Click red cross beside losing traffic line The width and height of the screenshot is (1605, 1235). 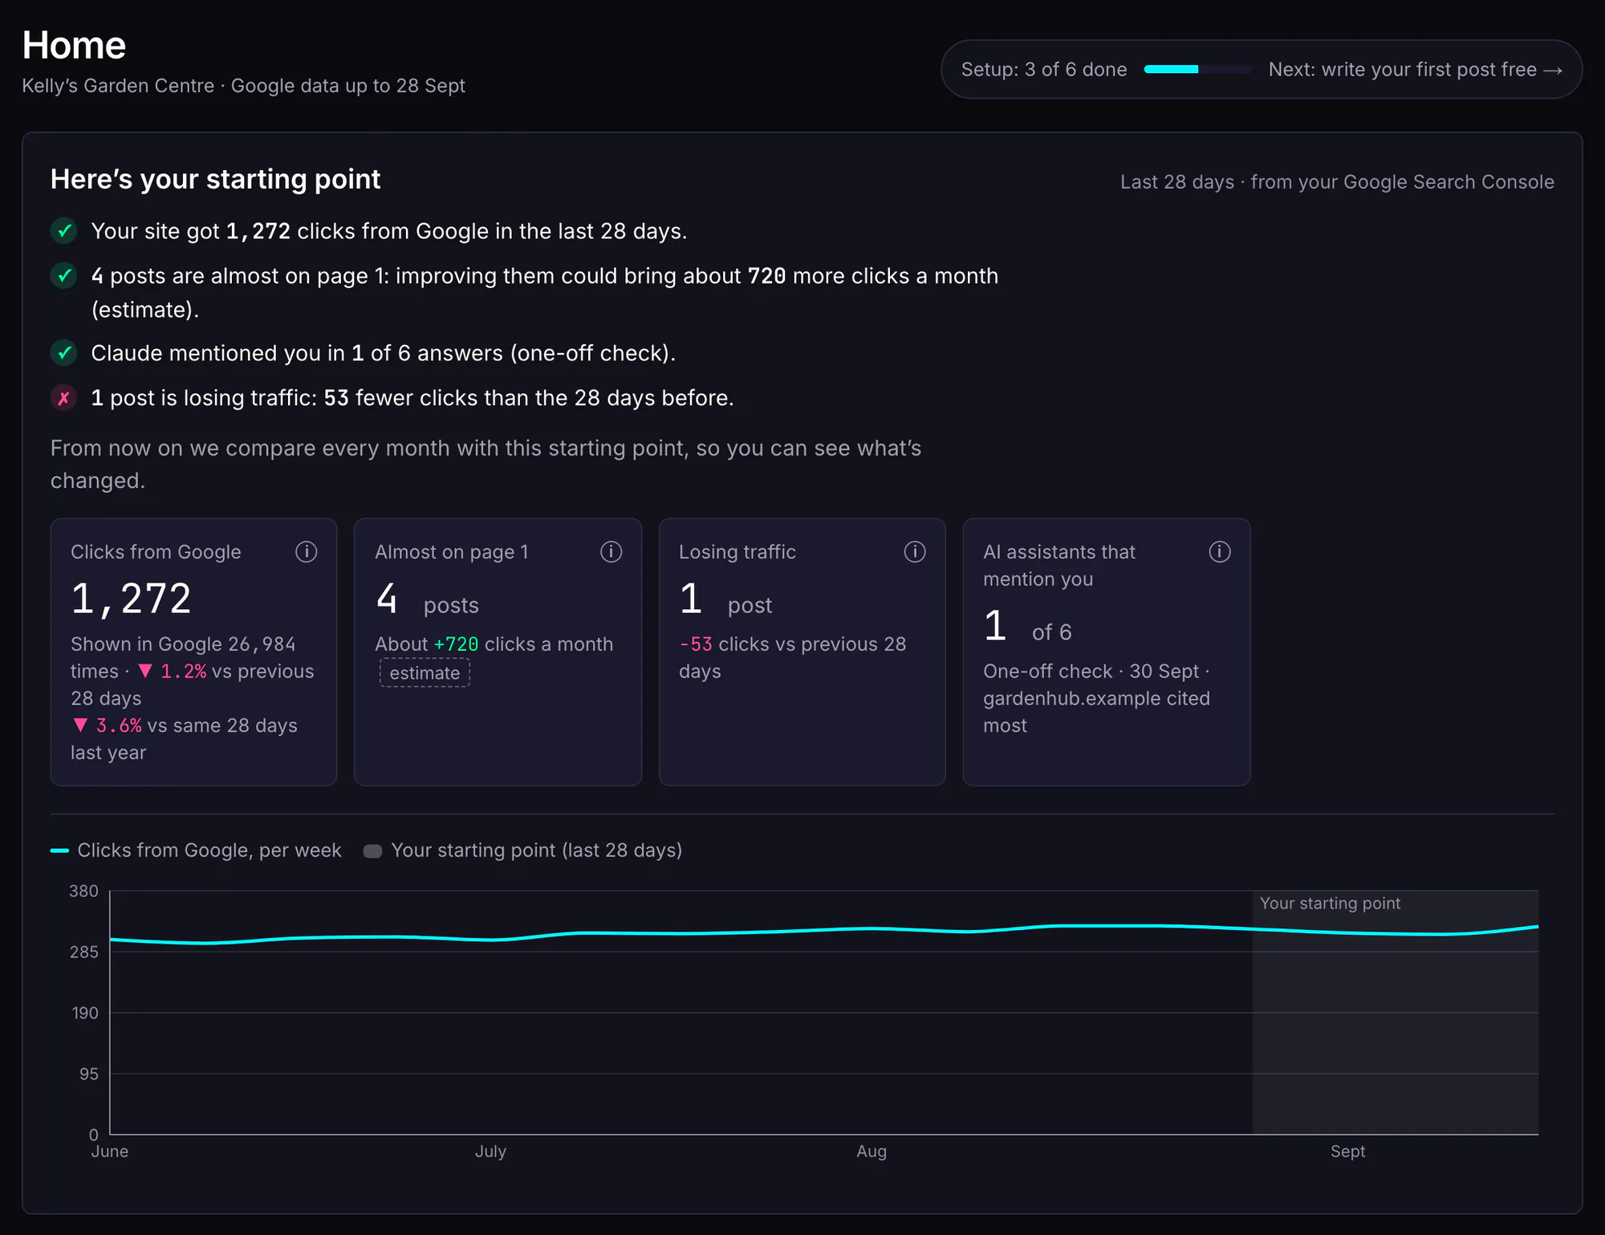[x=64, y=398]
